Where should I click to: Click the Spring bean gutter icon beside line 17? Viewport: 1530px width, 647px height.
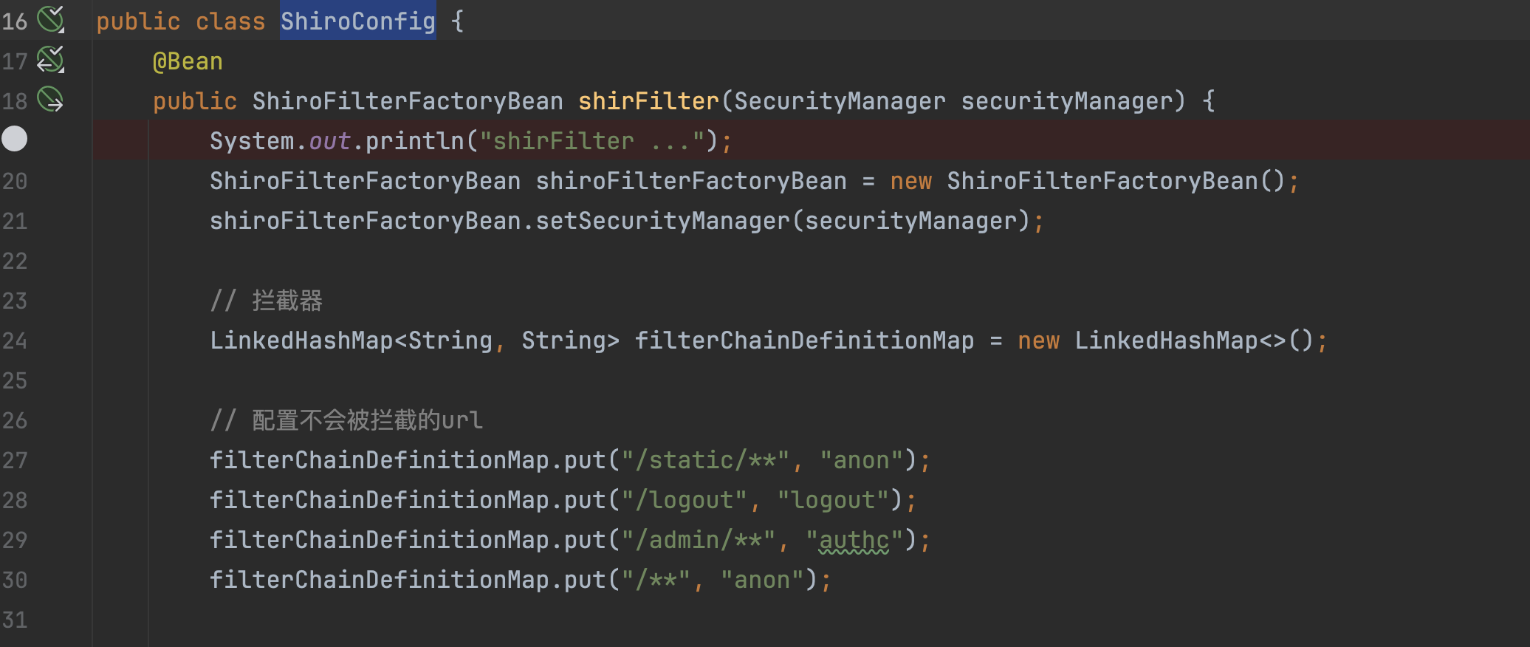coord(50,60)
